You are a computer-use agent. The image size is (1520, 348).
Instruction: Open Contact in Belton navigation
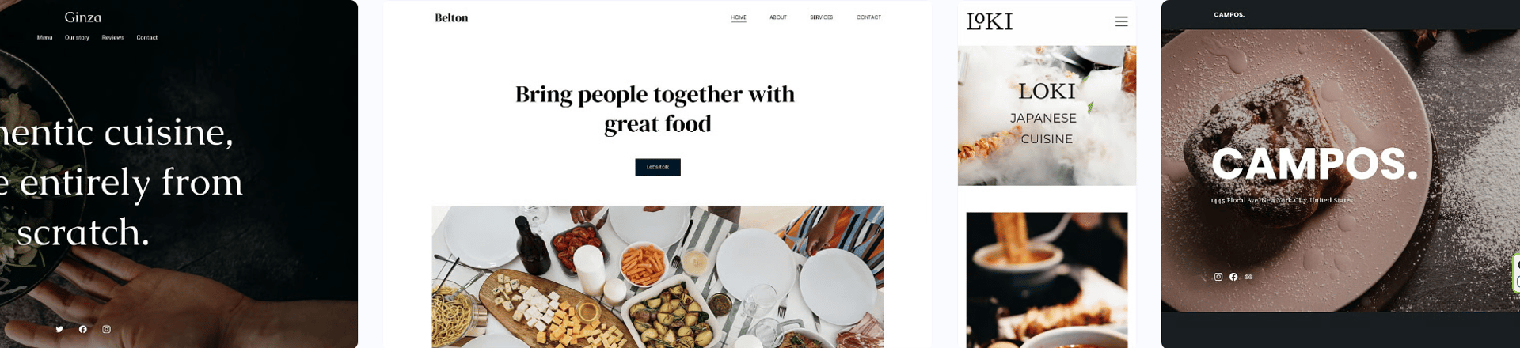tap(868, 17)
